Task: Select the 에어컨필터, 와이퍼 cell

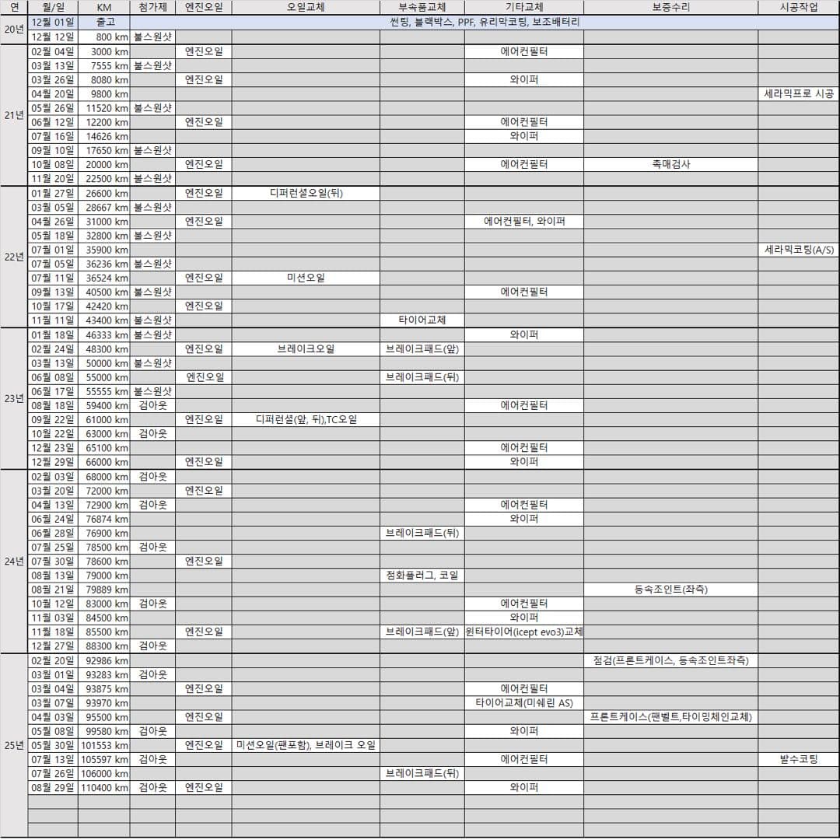Action: pyautogui.click(x=524, y=221)
